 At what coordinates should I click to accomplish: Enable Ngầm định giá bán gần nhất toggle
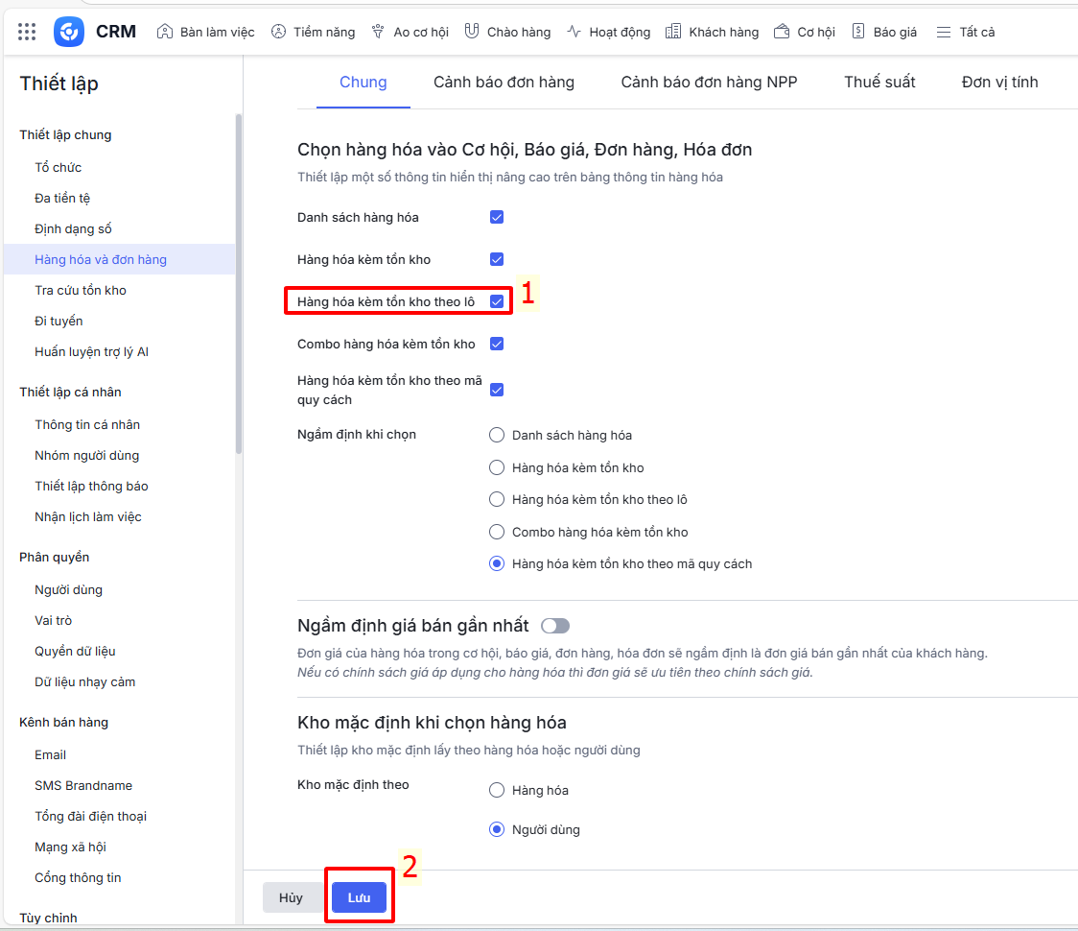(555, 626)
